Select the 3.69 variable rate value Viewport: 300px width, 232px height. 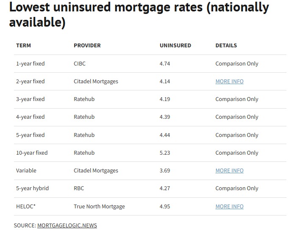point(165,170)
